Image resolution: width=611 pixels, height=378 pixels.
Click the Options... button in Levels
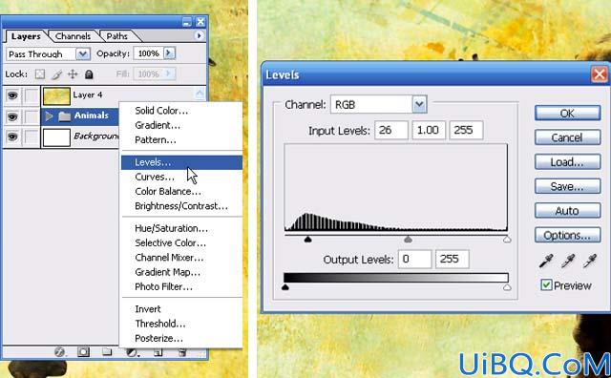567,236
